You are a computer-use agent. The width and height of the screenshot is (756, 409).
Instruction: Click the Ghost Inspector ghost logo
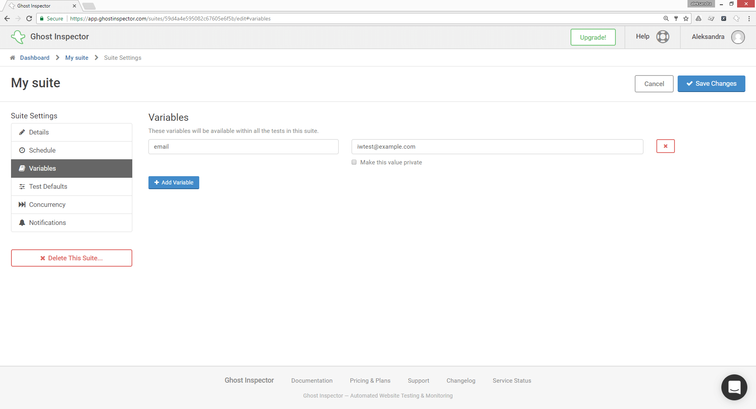coord(18,37)
